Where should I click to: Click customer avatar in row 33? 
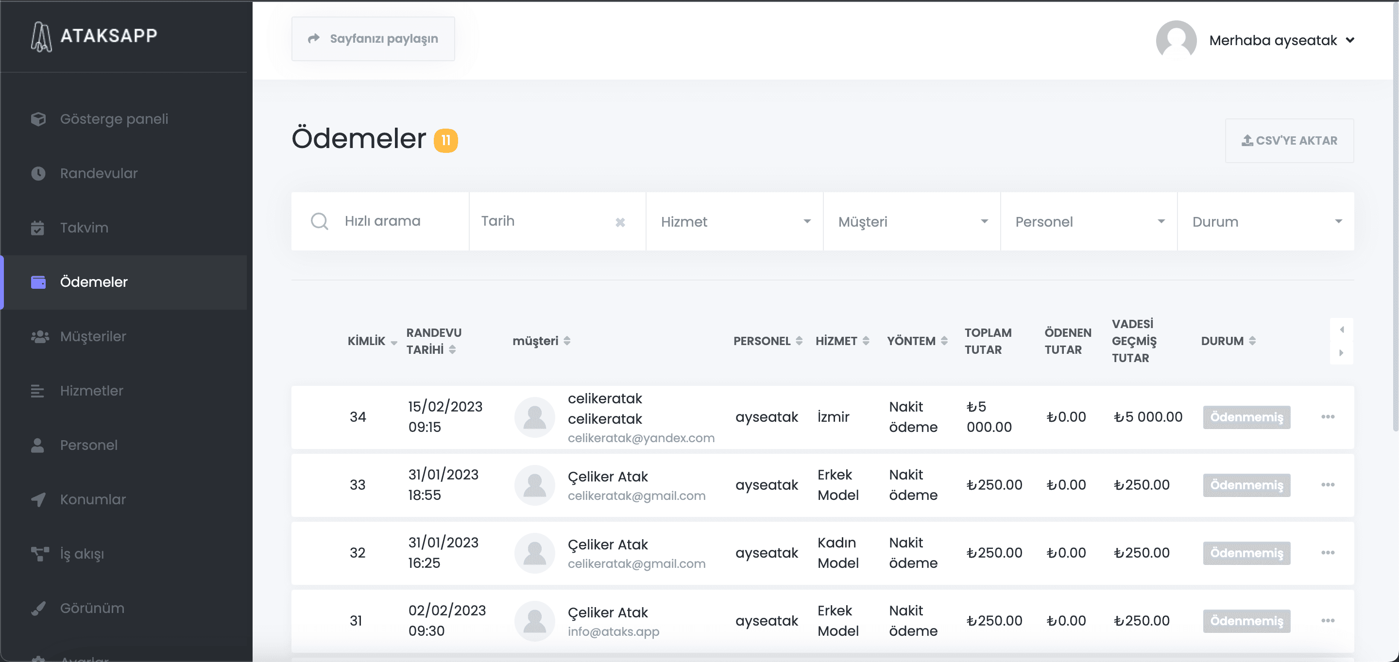click(x=534, y=485)
